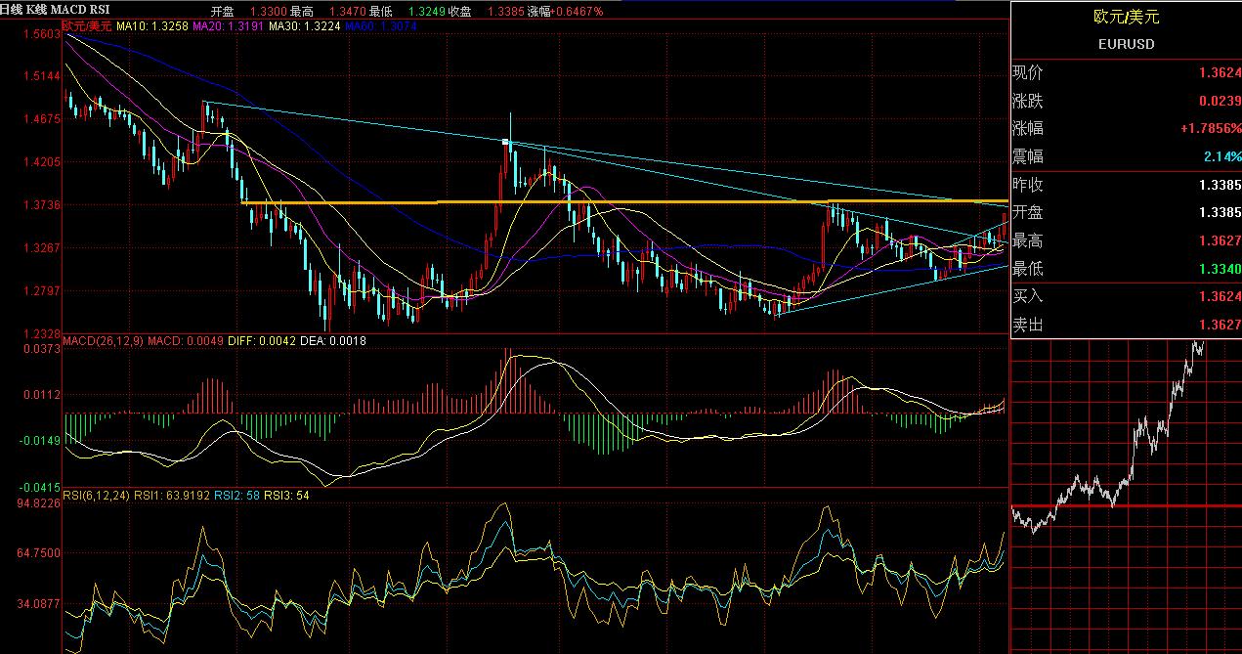
Task: Click the EURUSD symbol in quote panel
Action: pos(1127,44)
